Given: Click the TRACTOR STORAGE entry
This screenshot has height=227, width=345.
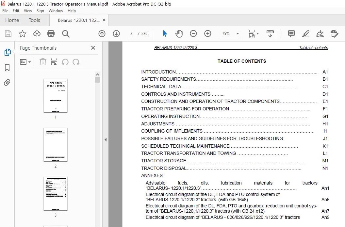Looking at the screenshot, I should click(235, 161).
